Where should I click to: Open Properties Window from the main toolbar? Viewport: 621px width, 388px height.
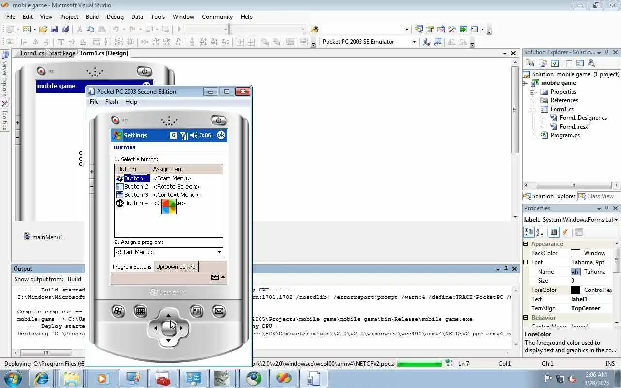[429, 29]
